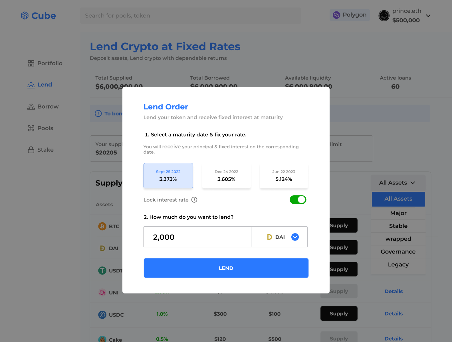Image resolution: width=452 pixels, height=342 pixels.
Task: Click the BTC token icon
Action: tap(102, 226)
